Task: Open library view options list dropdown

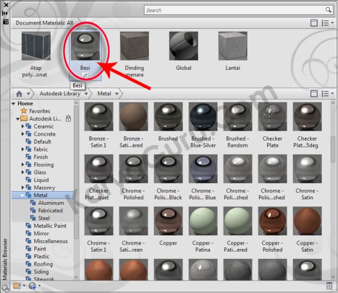Action: point(328,94)
